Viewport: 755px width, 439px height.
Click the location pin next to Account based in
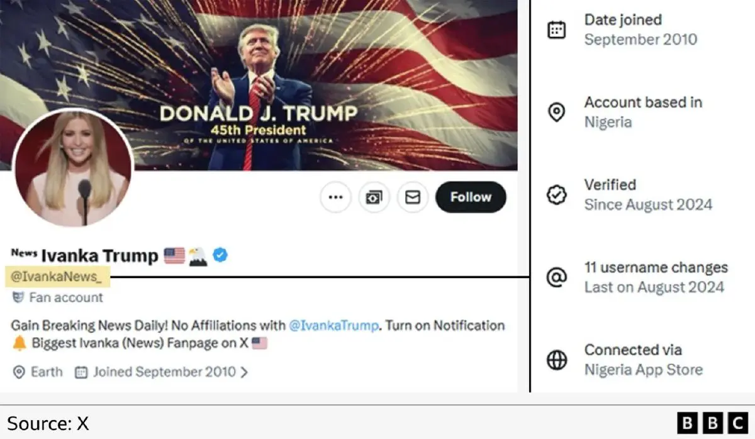[556, 113]
